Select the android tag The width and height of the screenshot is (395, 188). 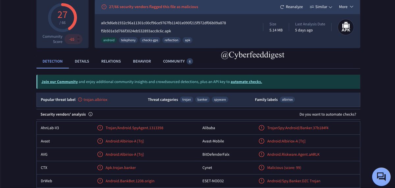click(x=109, y=40)
